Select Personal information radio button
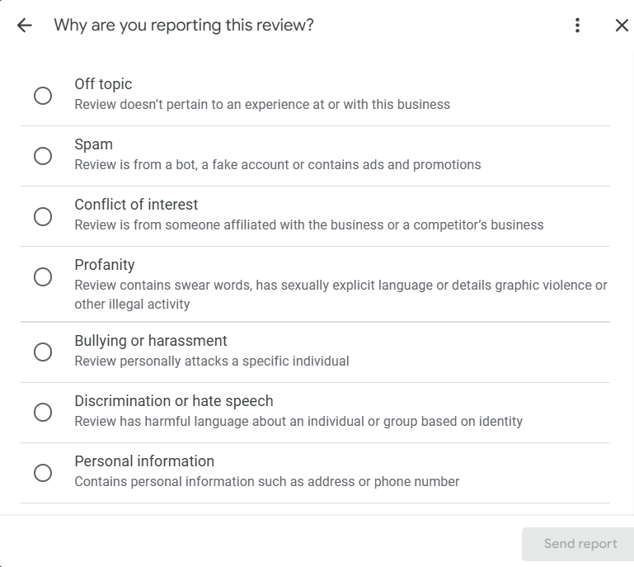 [x=43, y=472]
